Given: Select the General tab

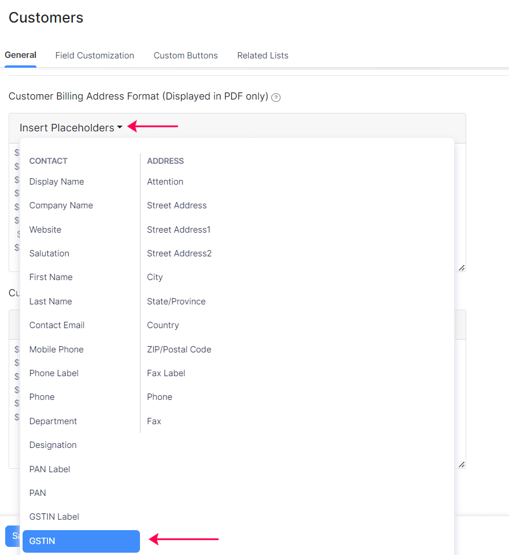Looking at the screenshot, I should coord(20,56).
